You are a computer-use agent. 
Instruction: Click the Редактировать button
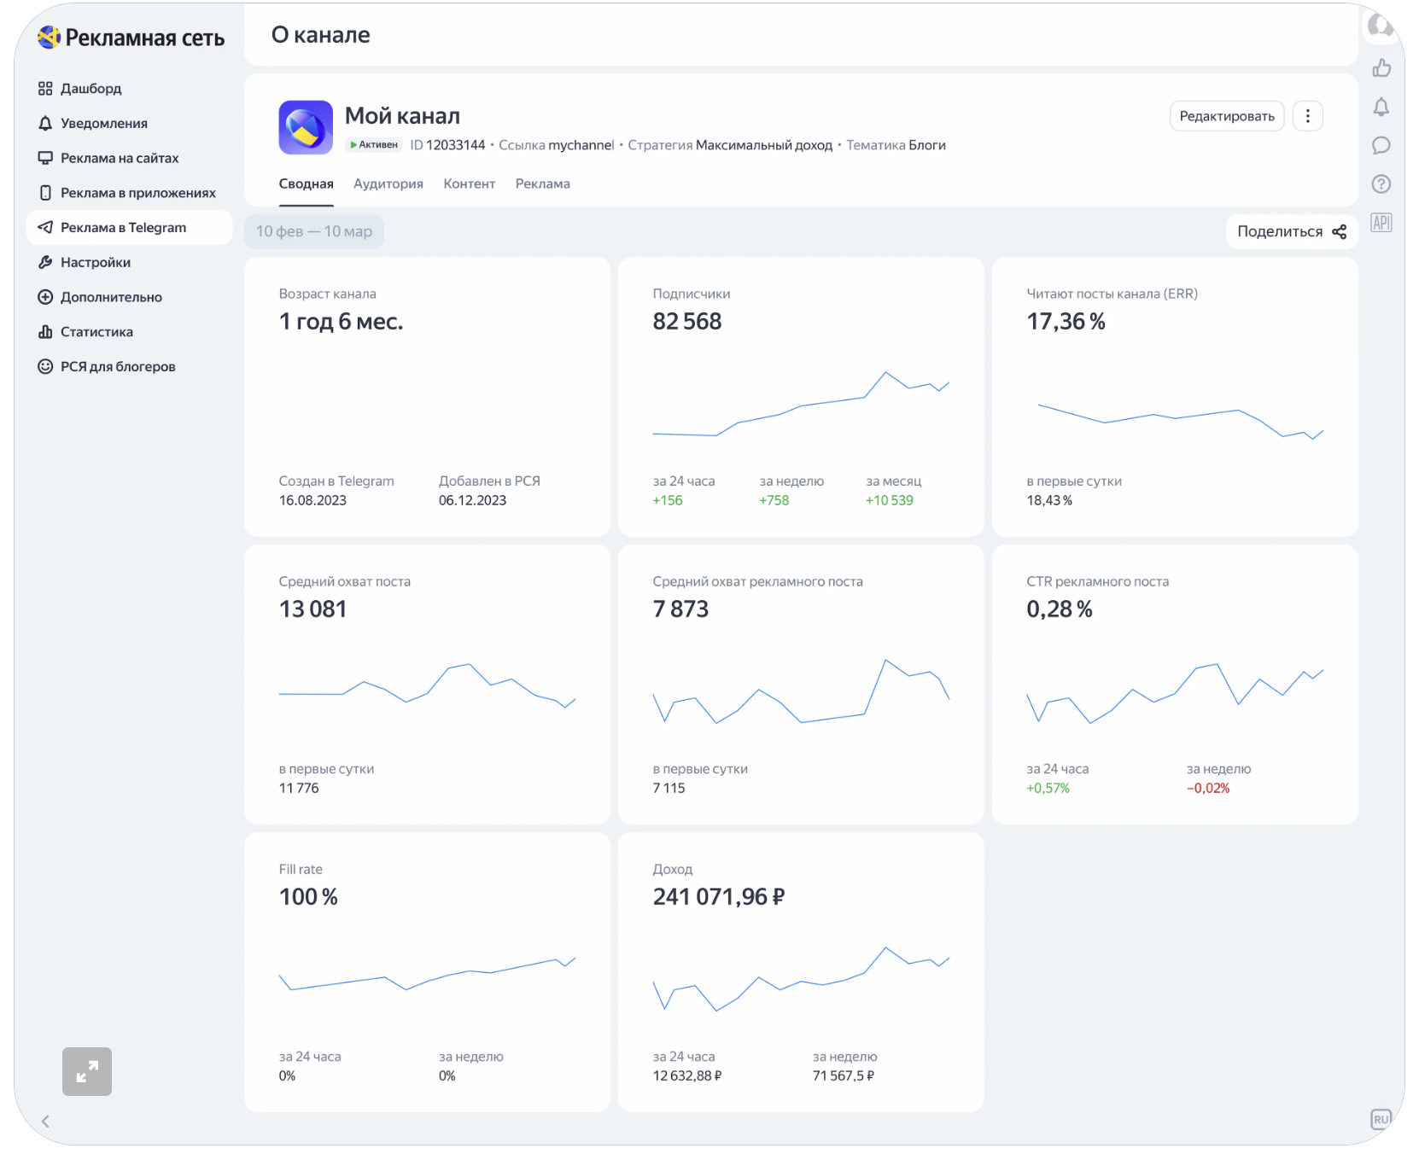coord(1226,116)
